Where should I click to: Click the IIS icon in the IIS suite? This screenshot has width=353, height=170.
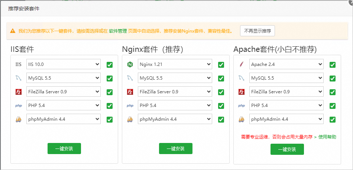18,64
